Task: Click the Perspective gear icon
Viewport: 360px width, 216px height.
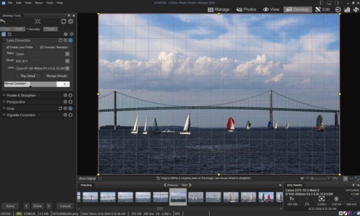Action: click(x=65, y=102)
